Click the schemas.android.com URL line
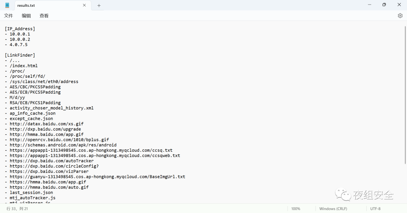This screenshot has width=407, height=213. 60,145
